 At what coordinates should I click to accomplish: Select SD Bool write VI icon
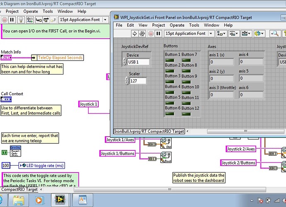click(x=166, y=157)
